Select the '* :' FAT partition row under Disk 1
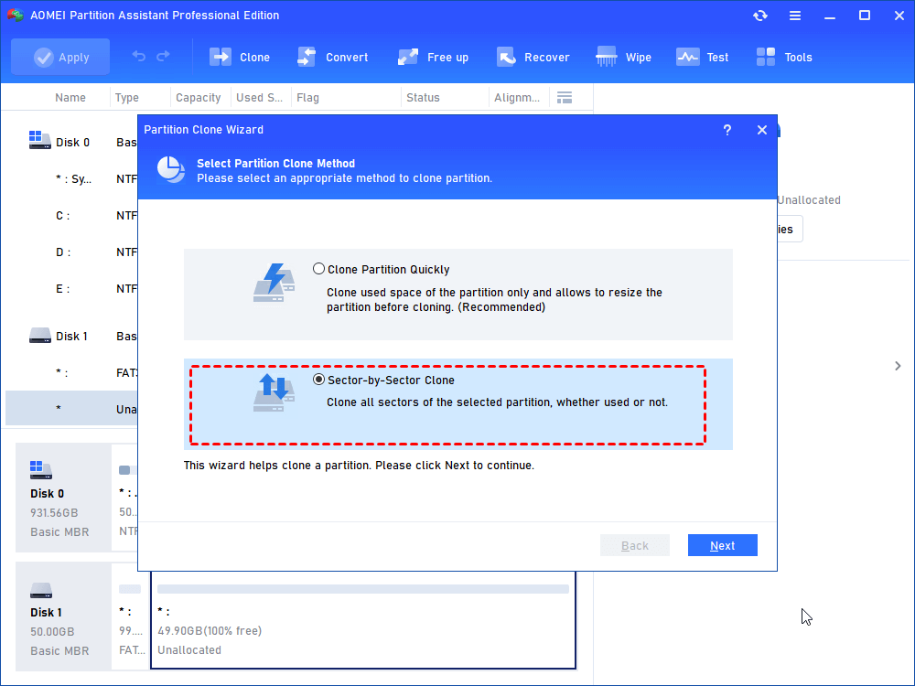The image size is (915, 686). [71, 373]
